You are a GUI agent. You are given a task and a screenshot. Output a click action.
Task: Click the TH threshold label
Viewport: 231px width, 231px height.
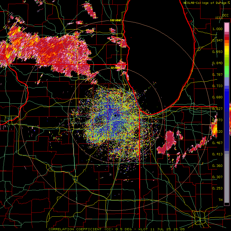[220, 200]
